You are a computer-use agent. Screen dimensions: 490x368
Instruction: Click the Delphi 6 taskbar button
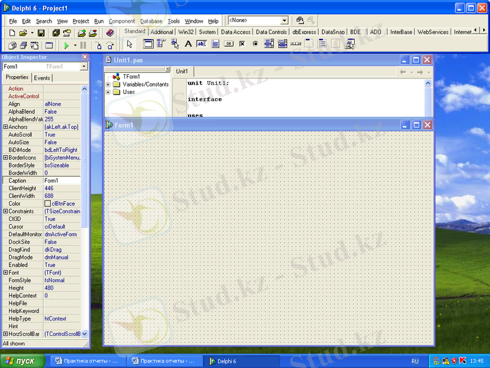[x=241, y=361]
